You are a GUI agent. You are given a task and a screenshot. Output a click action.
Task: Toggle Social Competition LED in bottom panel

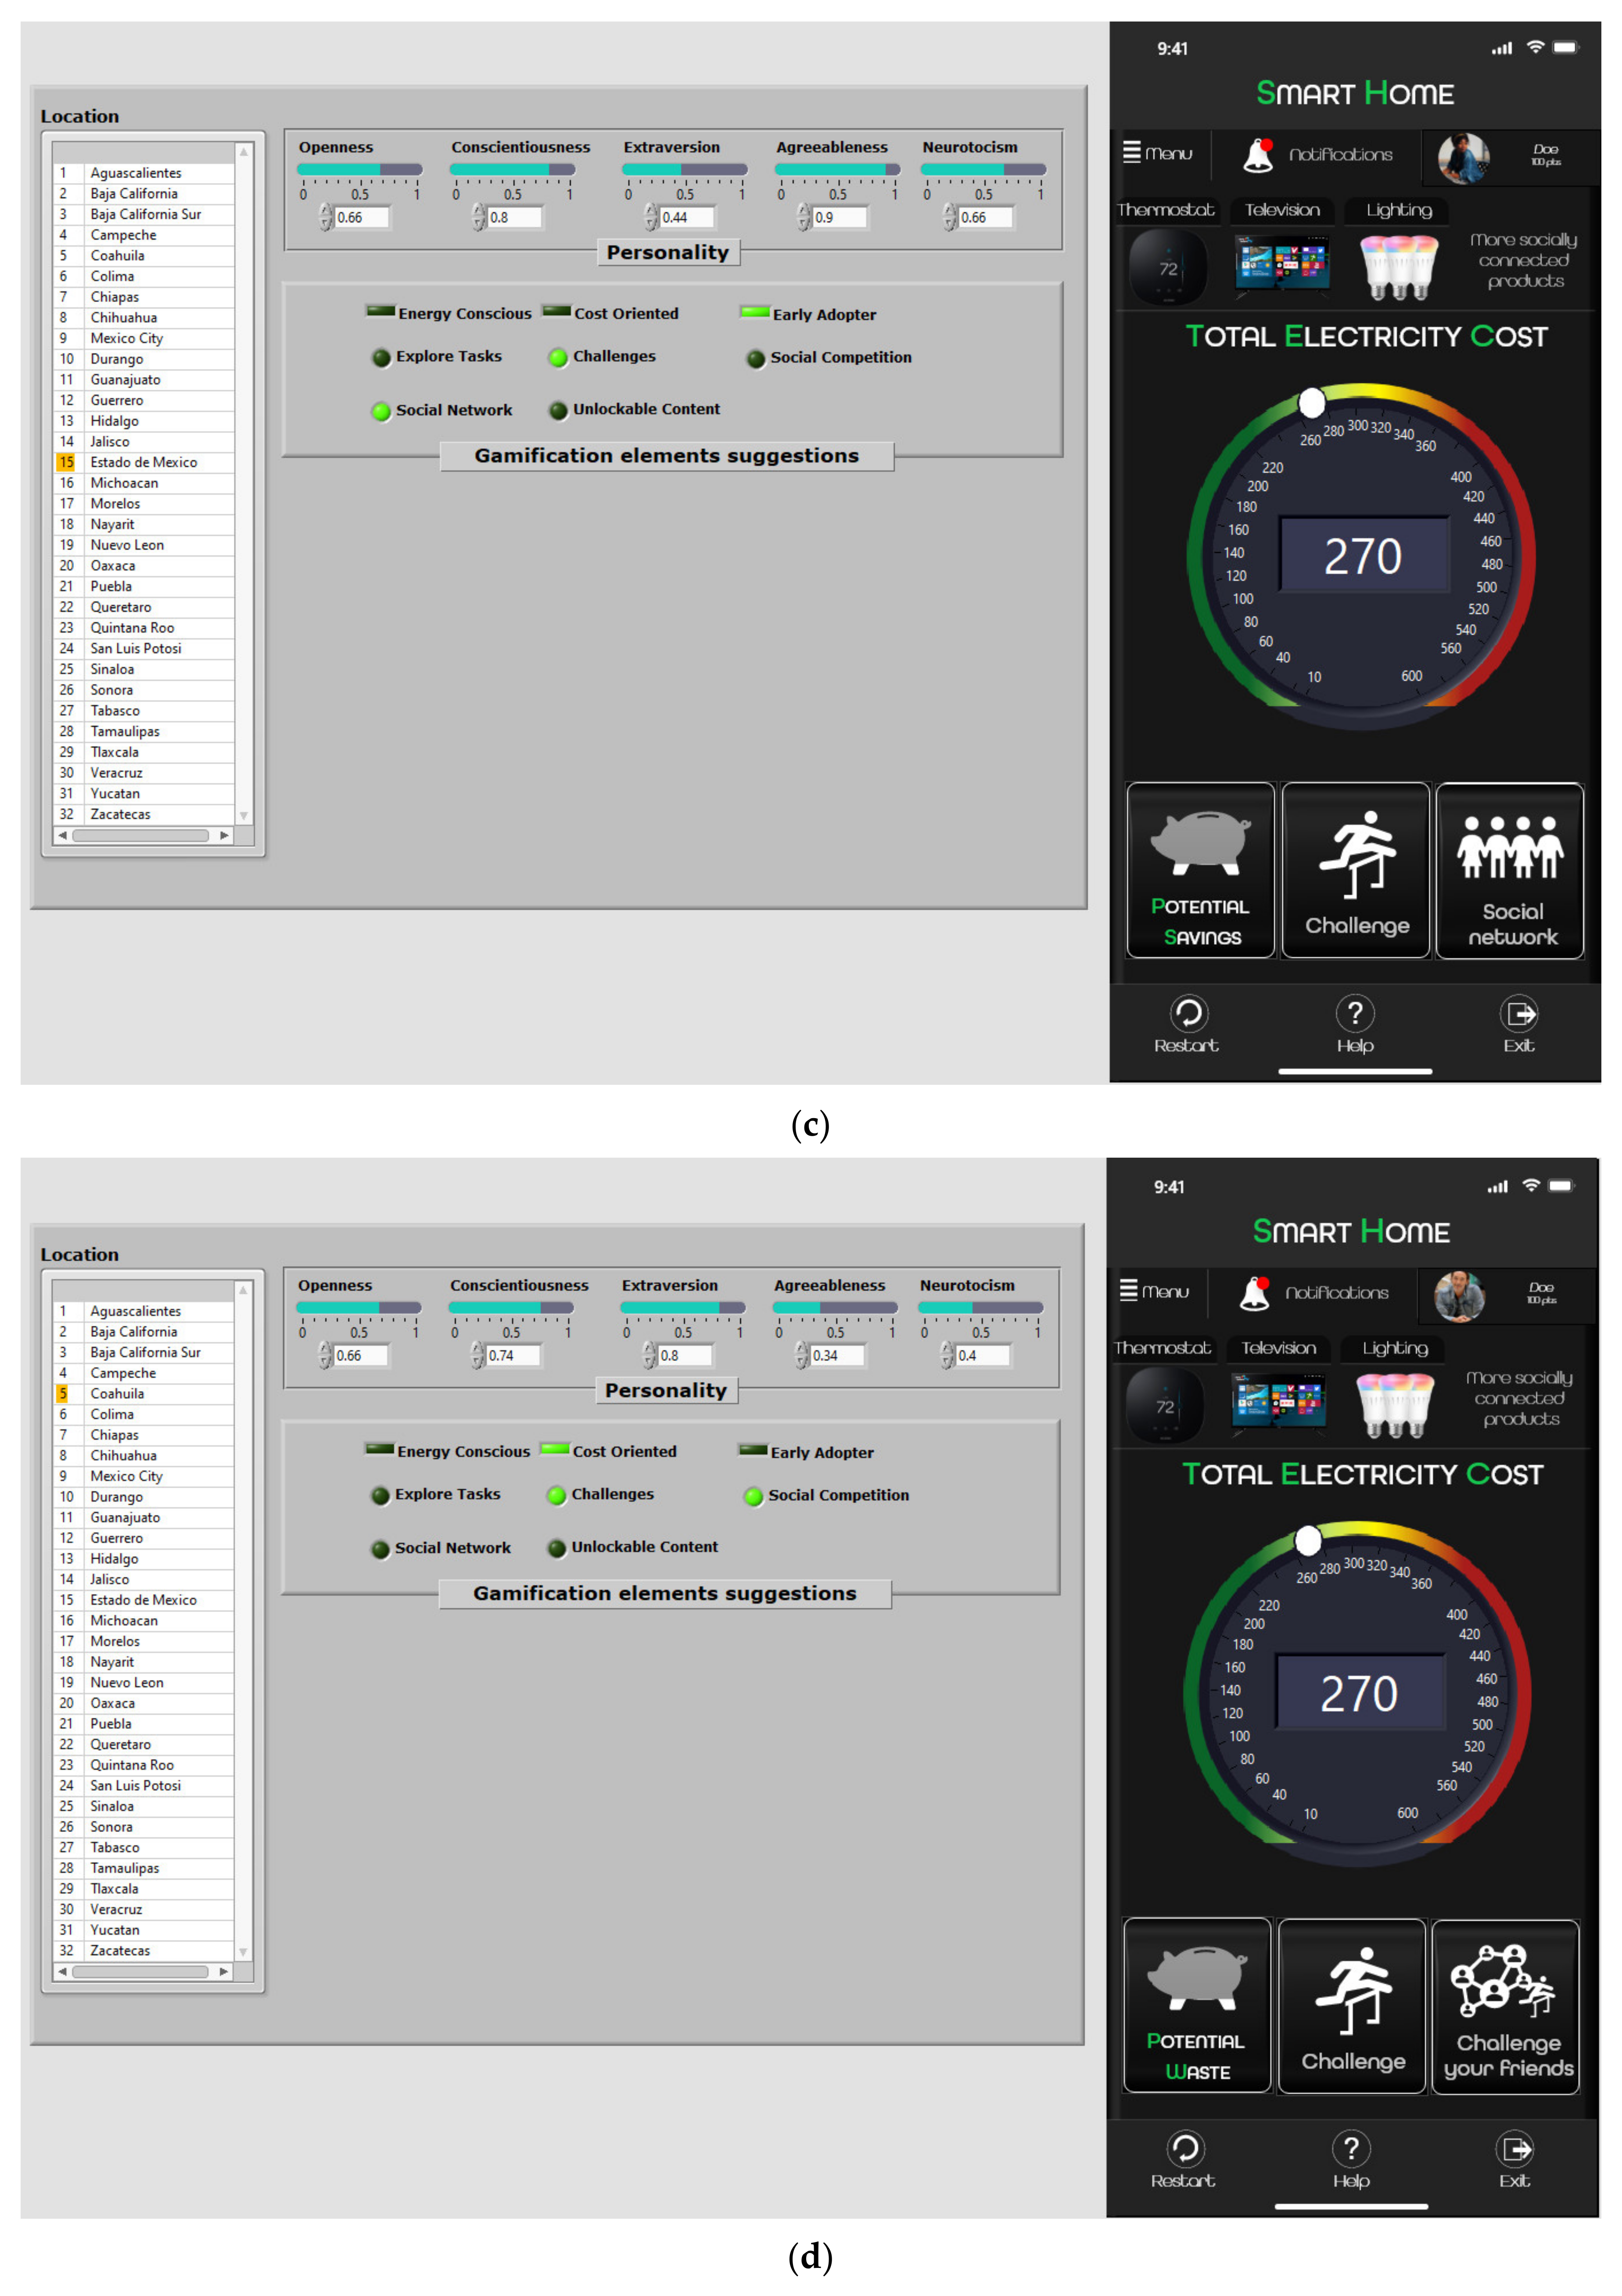point(754,1496)
